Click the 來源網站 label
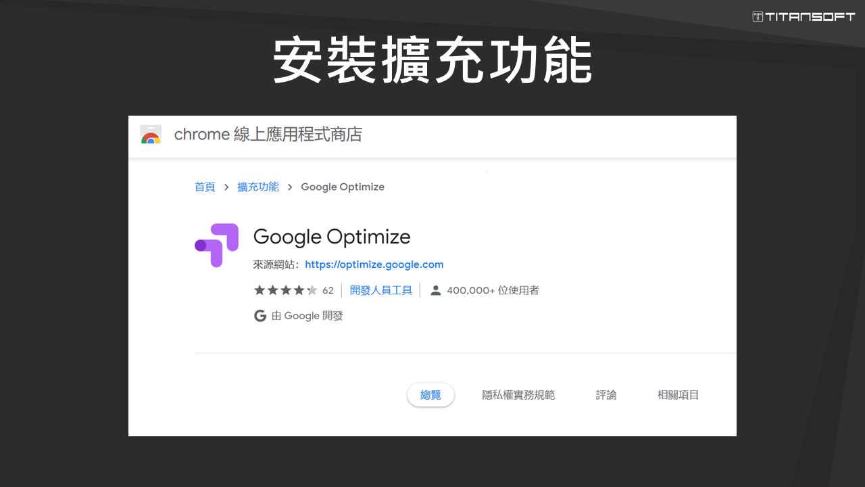 point(277,264)
